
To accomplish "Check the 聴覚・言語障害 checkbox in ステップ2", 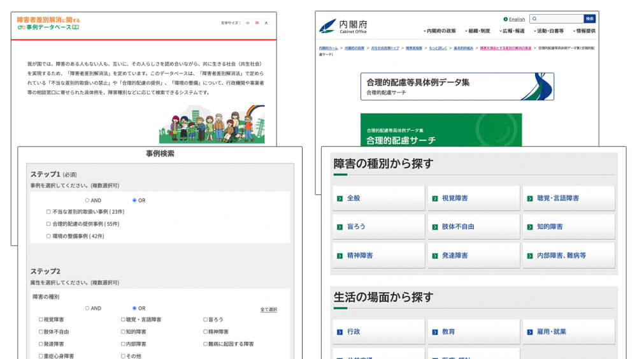I will coord(123,320).
